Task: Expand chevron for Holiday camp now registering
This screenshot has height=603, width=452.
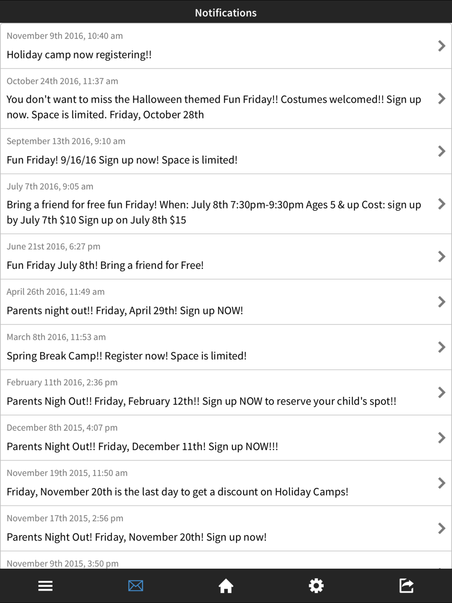Action: (442, 46)
